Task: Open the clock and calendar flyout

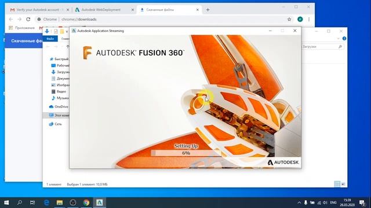Action: click(x=347, y=203)
